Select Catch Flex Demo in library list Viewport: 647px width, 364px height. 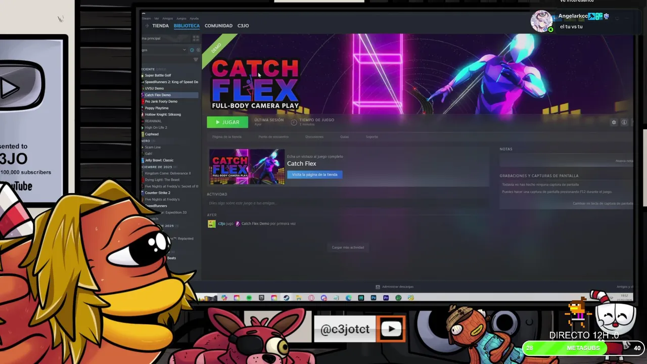pos(170,95)
